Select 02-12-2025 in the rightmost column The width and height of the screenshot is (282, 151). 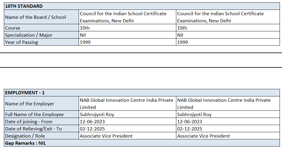(190, 129)
